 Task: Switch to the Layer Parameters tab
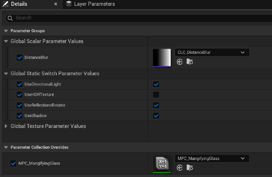tap(94, 4)
